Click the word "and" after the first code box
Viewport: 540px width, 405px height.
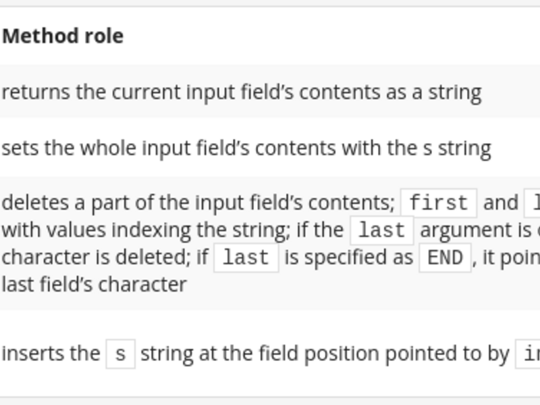click(x=501, y=203)
